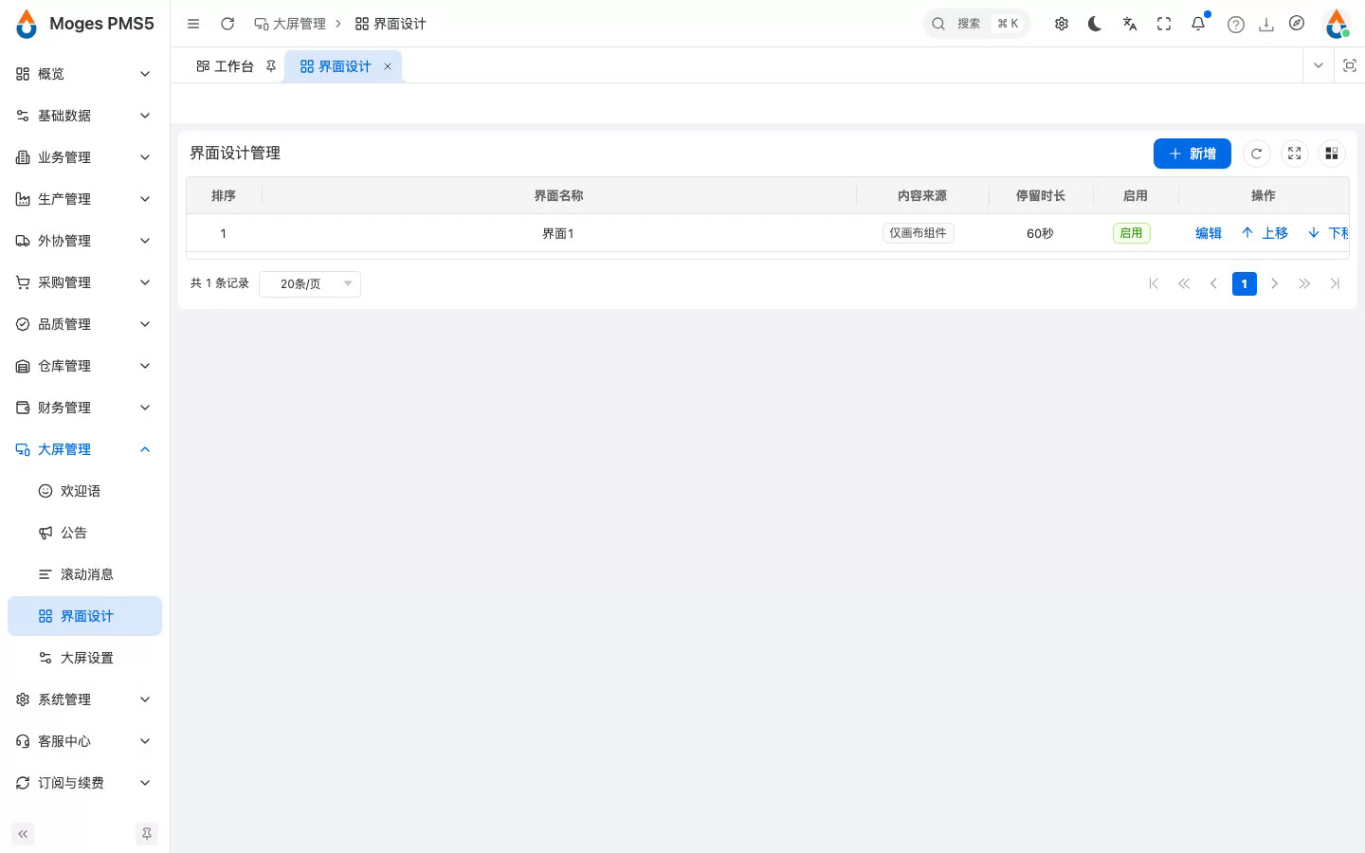Click the search box in top bar
This screenshot has height=853, width=1365.
976,24
